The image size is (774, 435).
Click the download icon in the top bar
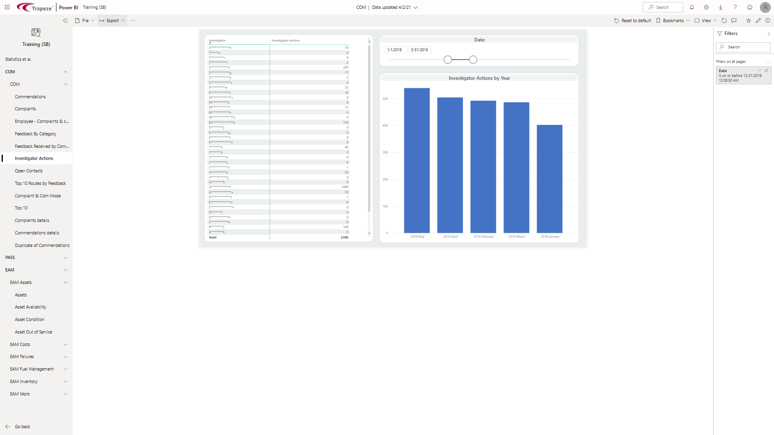720,7
